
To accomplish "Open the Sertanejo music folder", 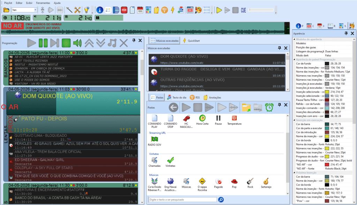I will coord(266,183).
